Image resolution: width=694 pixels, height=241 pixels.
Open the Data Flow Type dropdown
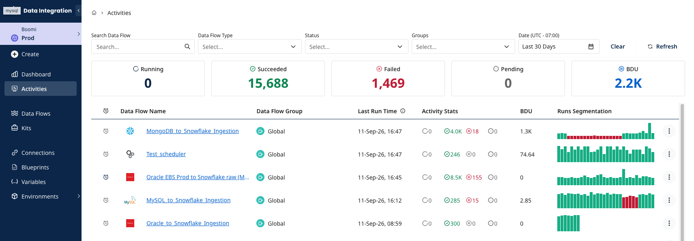point(250,47)
